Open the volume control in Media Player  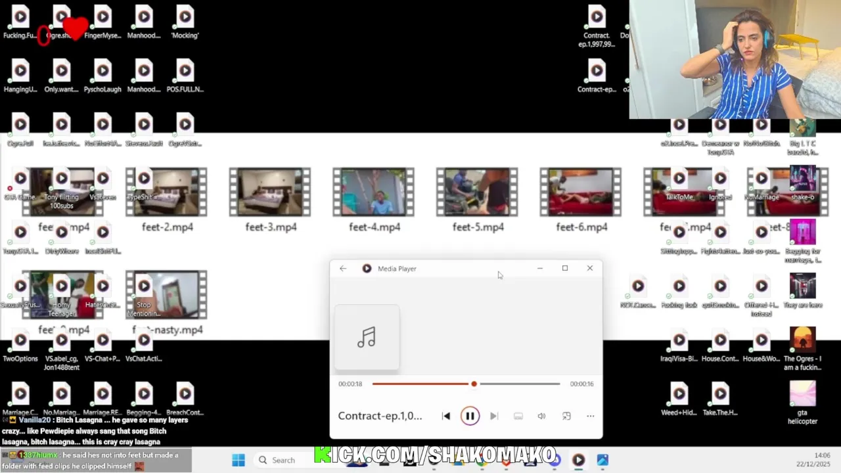click(541, 416)
